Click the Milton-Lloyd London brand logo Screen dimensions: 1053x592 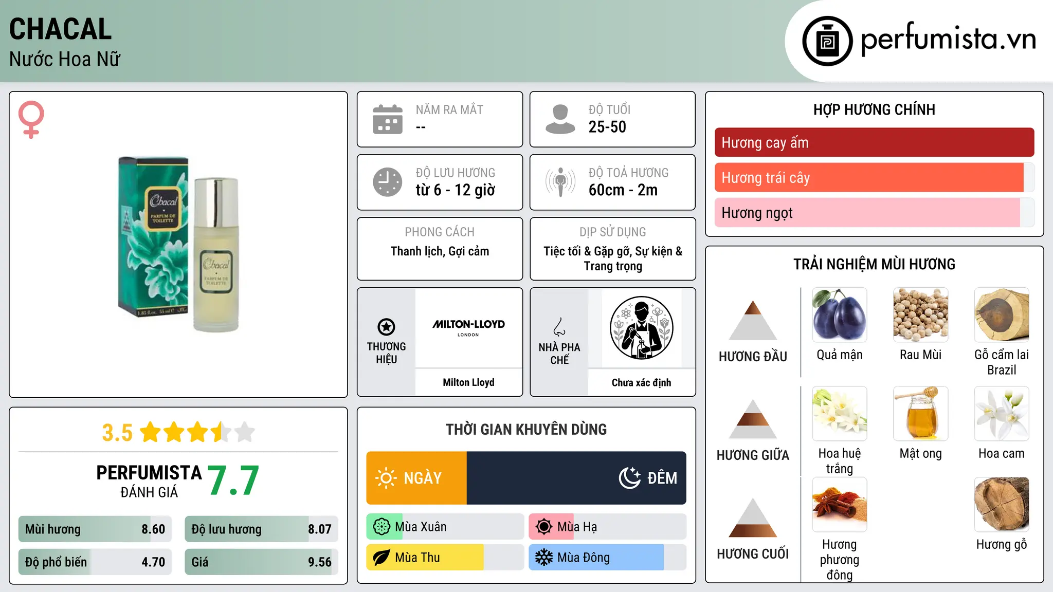click(468, 327)
